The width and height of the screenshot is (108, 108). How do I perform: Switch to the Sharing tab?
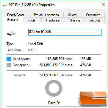tap(75, 20)
